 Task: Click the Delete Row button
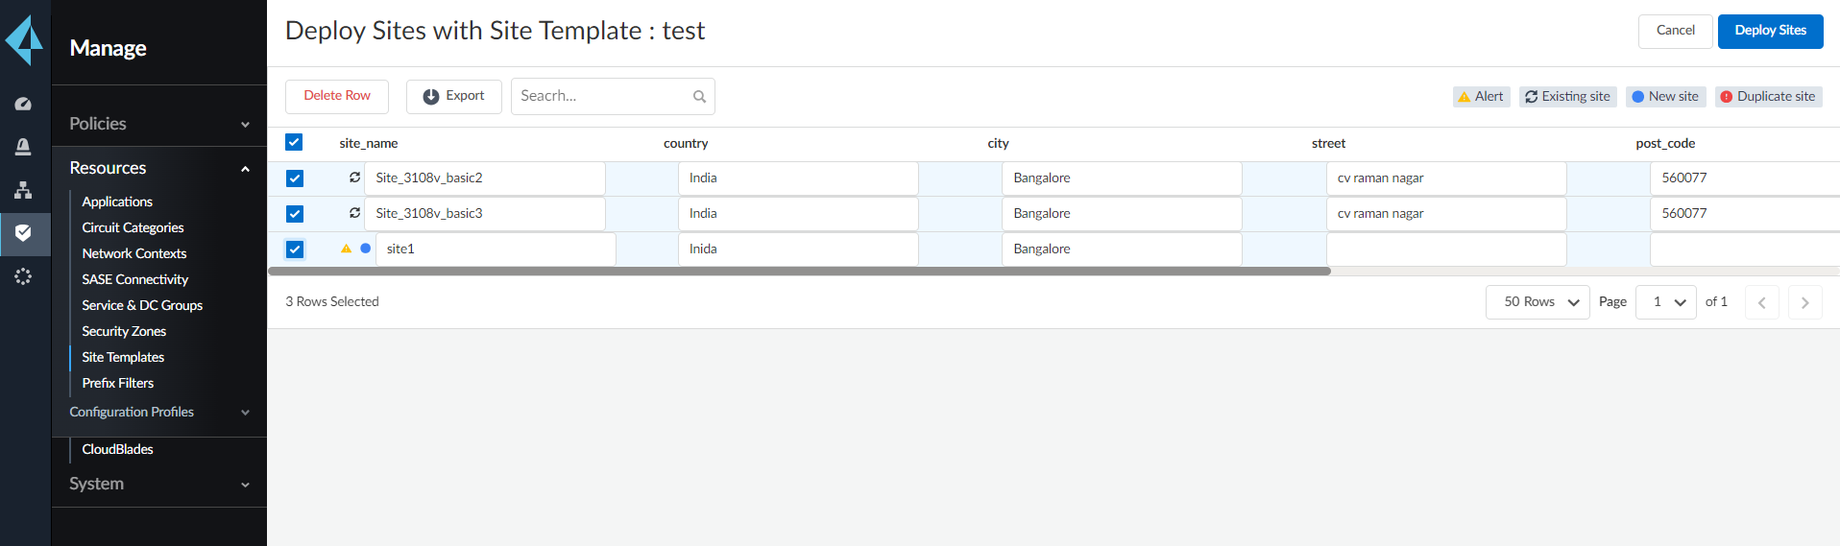(337, 96)
